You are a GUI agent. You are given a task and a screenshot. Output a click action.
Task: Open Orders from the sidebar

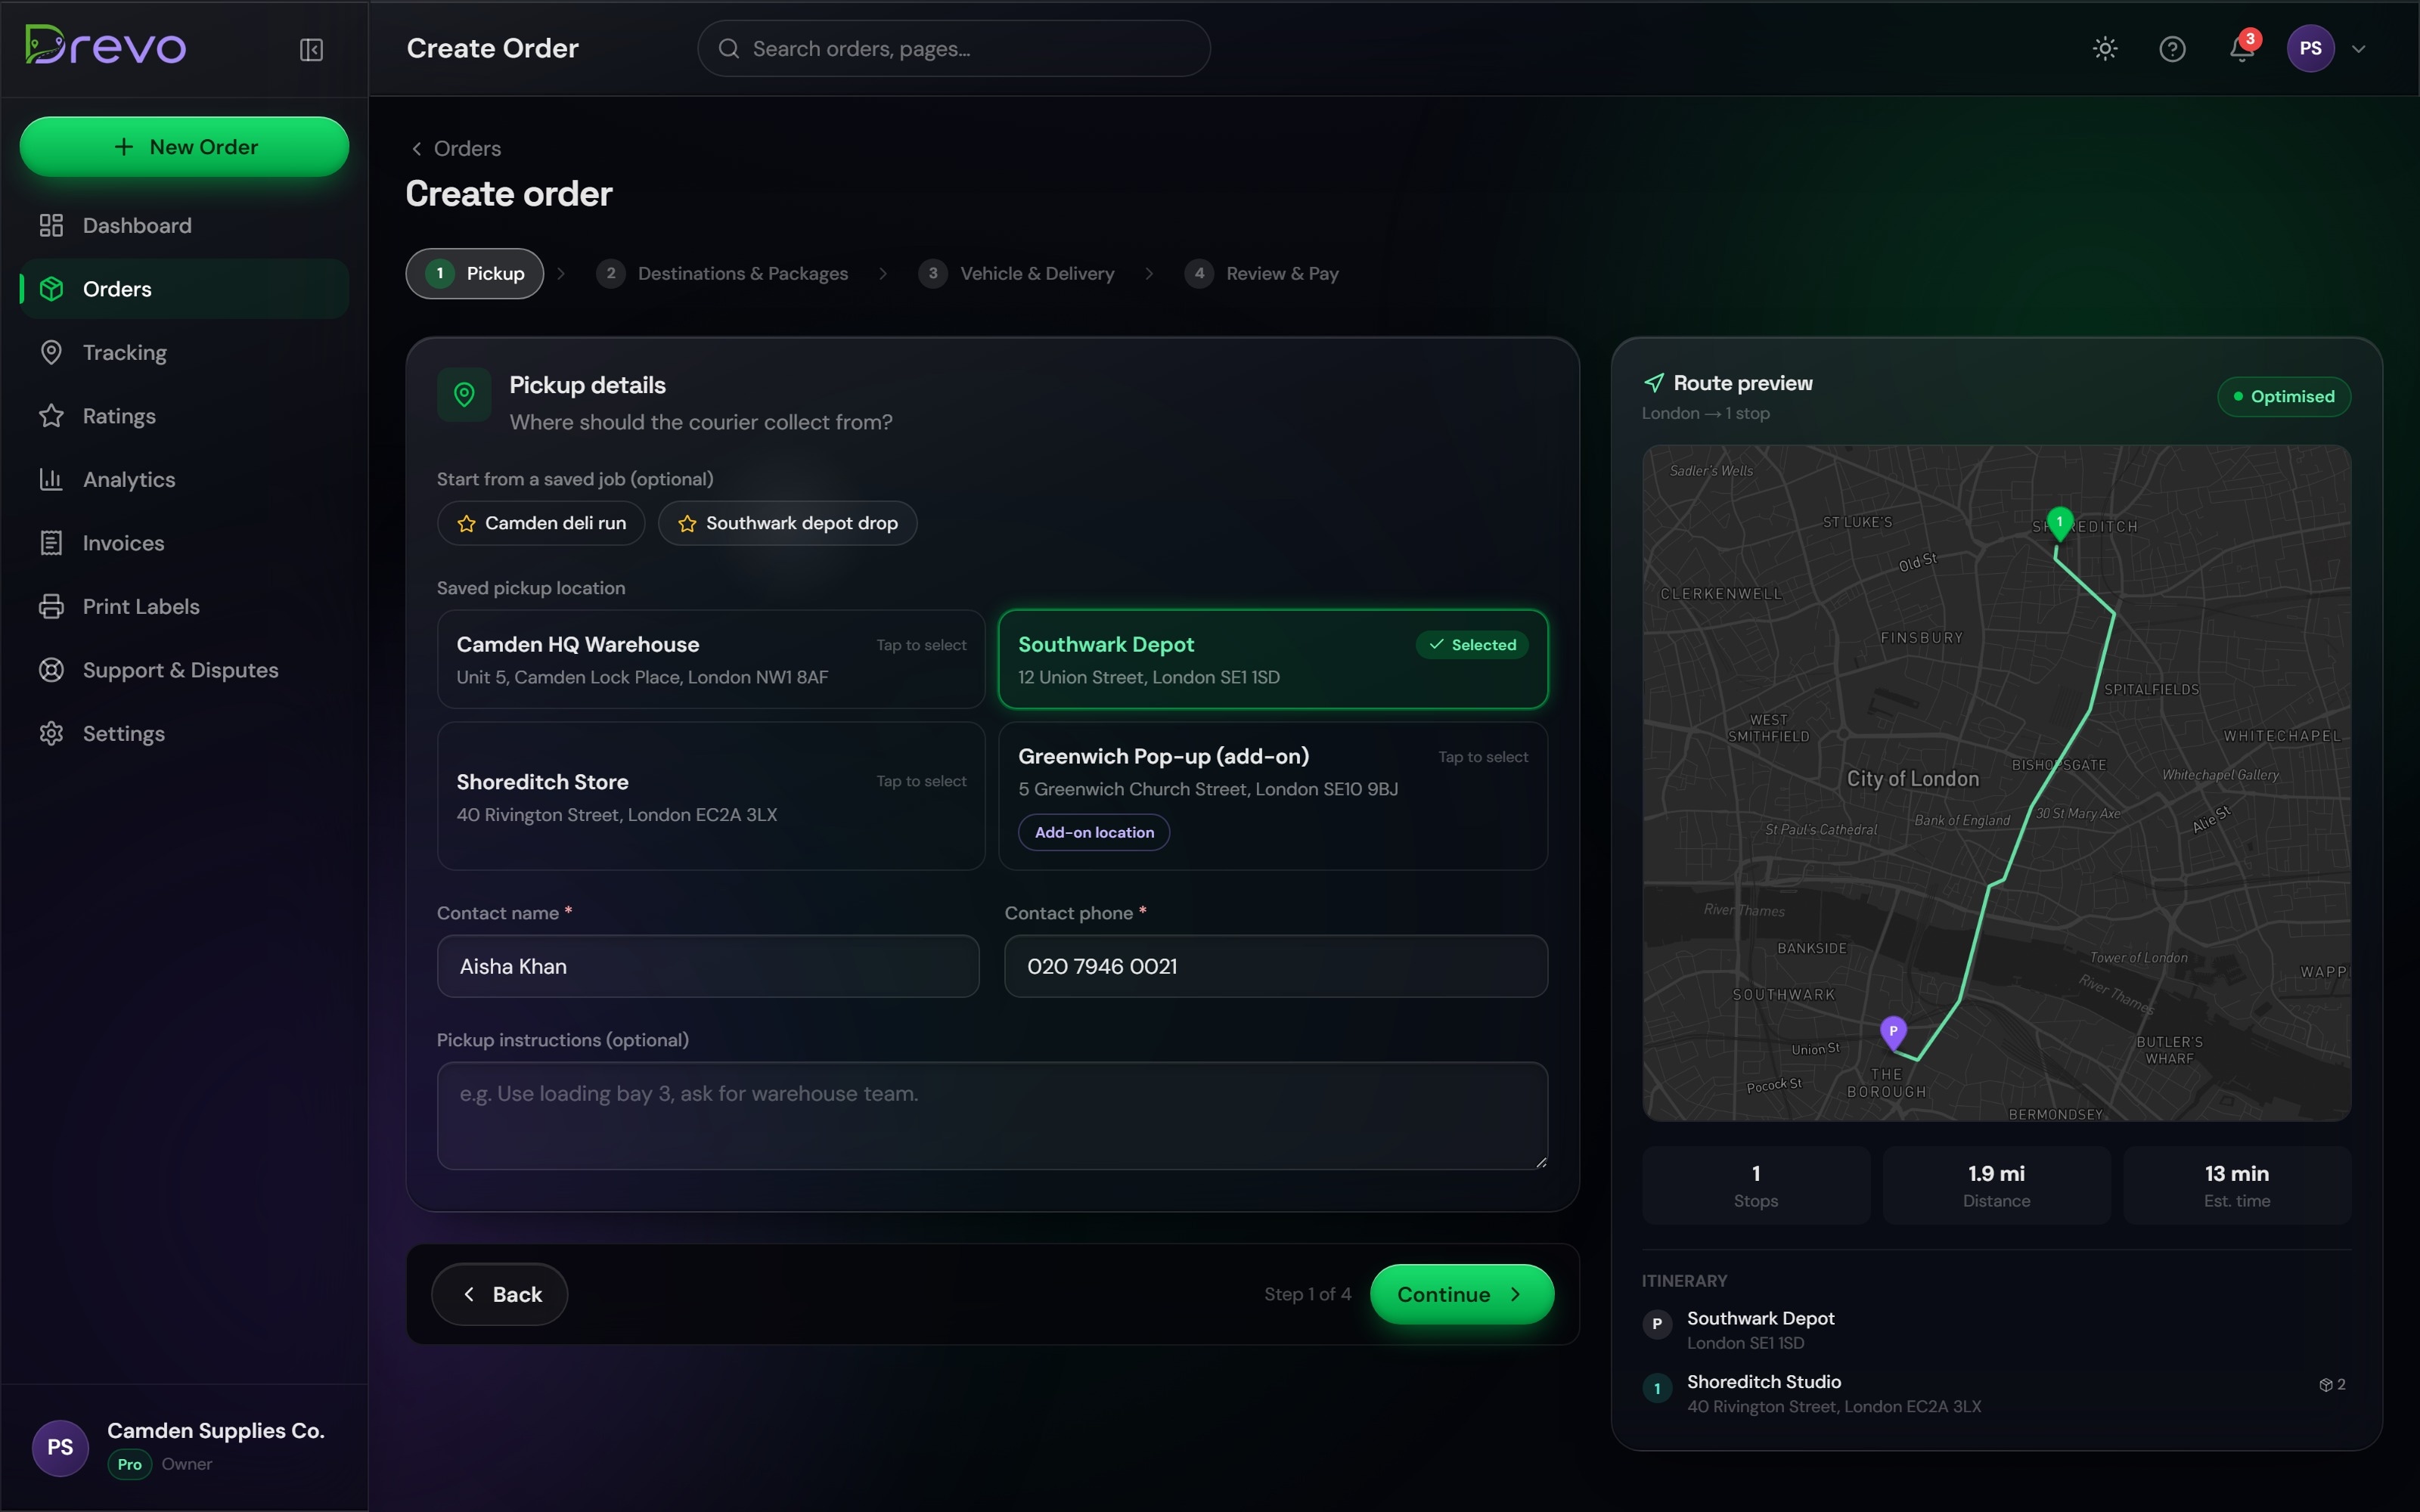184,289
